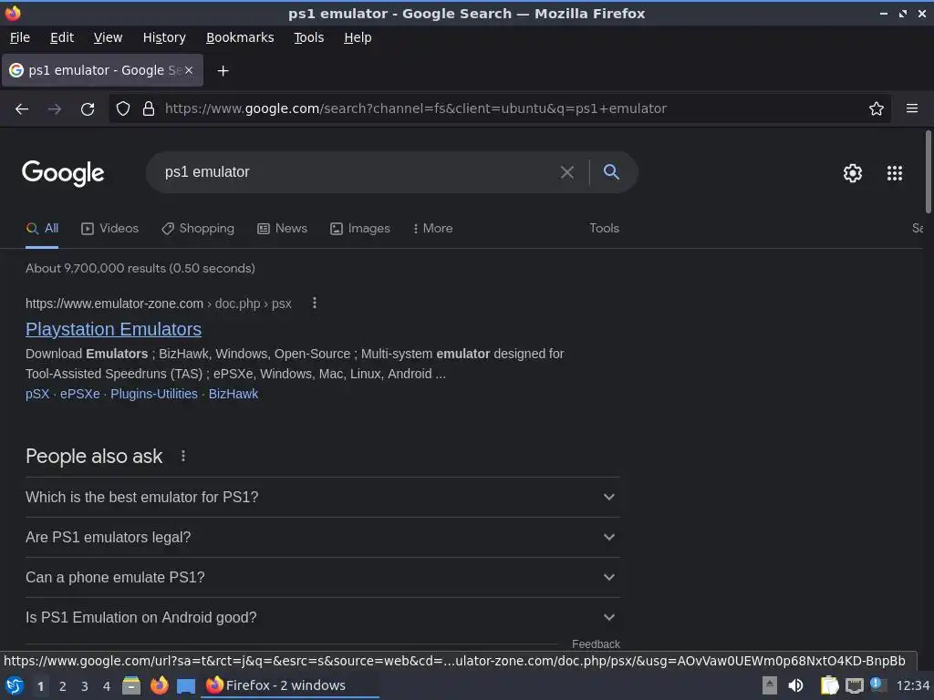The image size is (934, 700).
Task: Open the Tools menu in menu bar
Action: [309, 37]
